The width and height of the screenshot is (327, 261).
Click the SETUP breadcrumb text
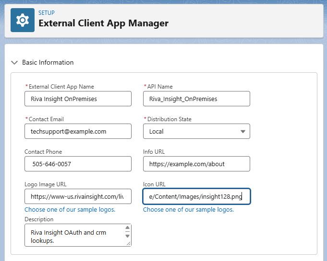(46, 13)
